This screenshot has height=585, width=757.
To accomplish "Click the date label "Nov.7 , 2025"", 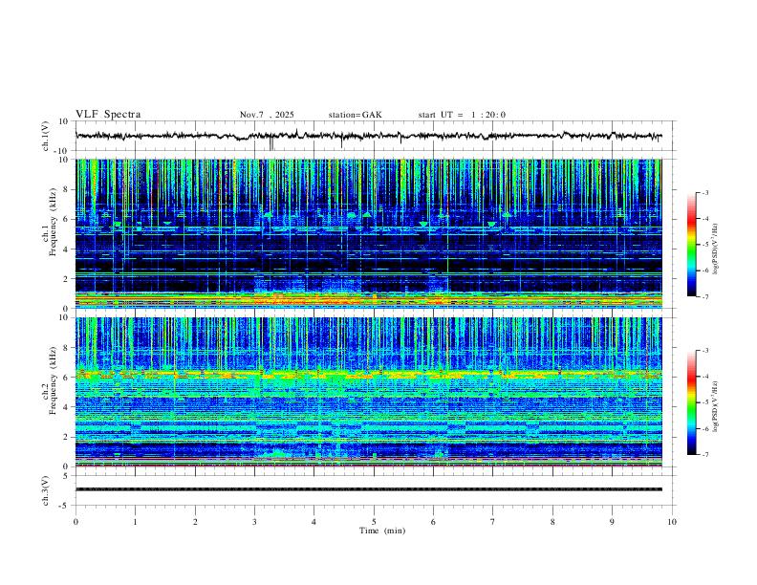I will [x=267, y=115].
